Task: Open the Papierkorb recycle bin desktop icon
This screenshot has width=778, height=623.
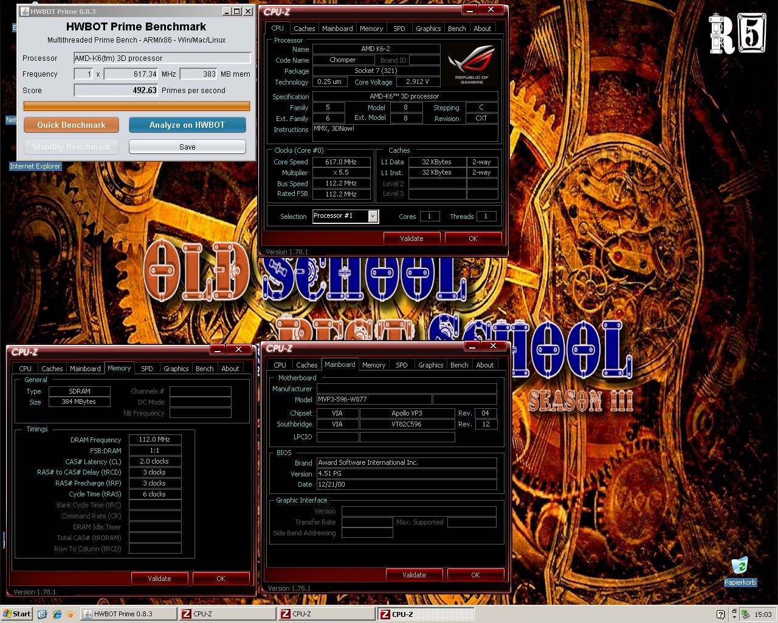Action: [x=740, y=571]
